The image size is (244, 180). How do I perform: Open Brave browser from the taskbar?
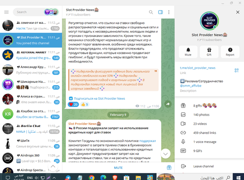[115, 178]
